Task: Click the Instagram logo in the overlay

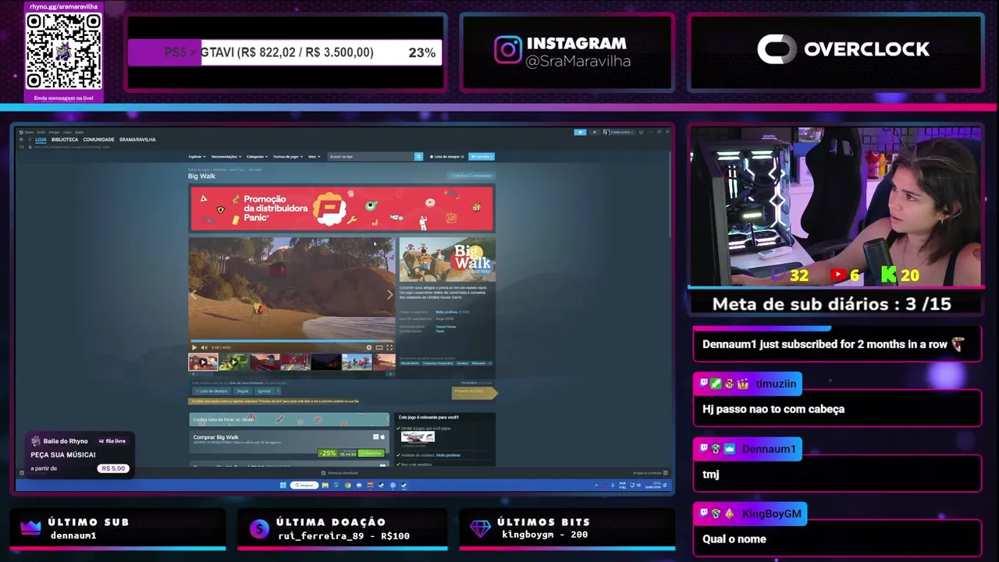Action: point(507,50)
